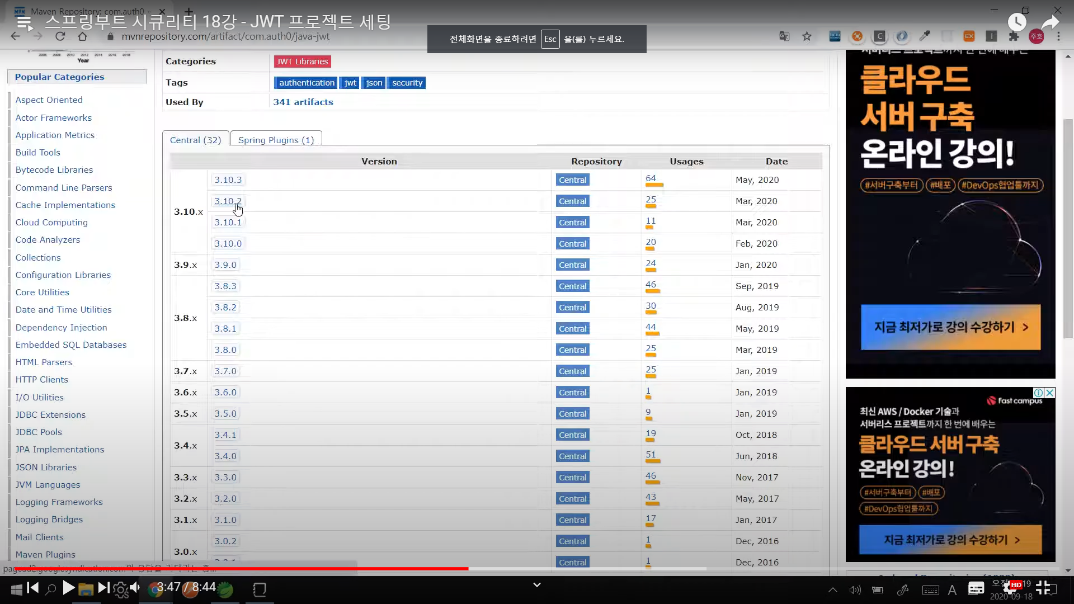Click the eyedropper color picker extension
Viewport: 1074px width, 604px height.
(x=924, y=36)
